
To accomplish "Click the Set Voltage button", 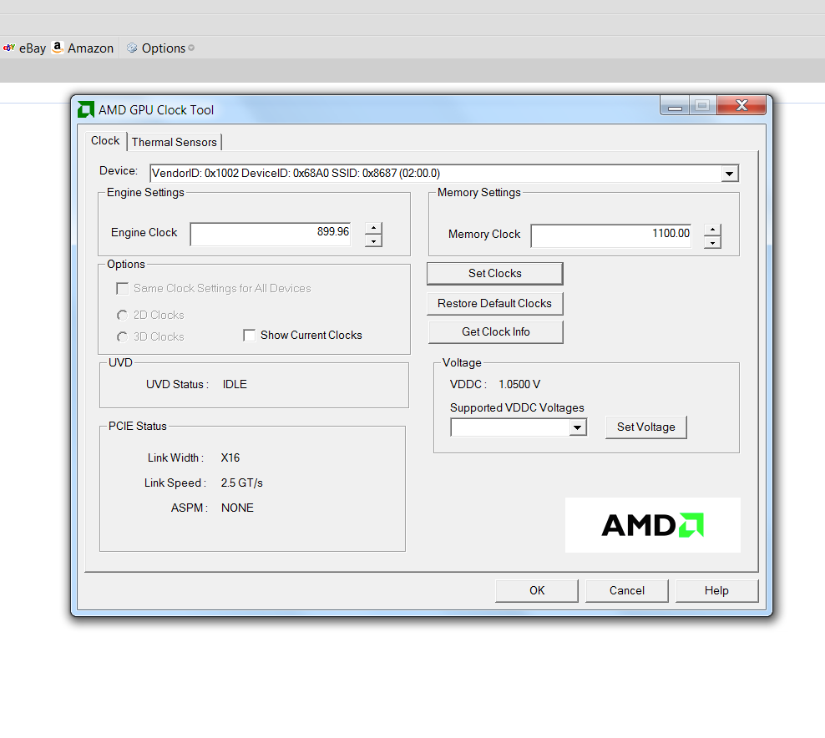I will 646,427.
